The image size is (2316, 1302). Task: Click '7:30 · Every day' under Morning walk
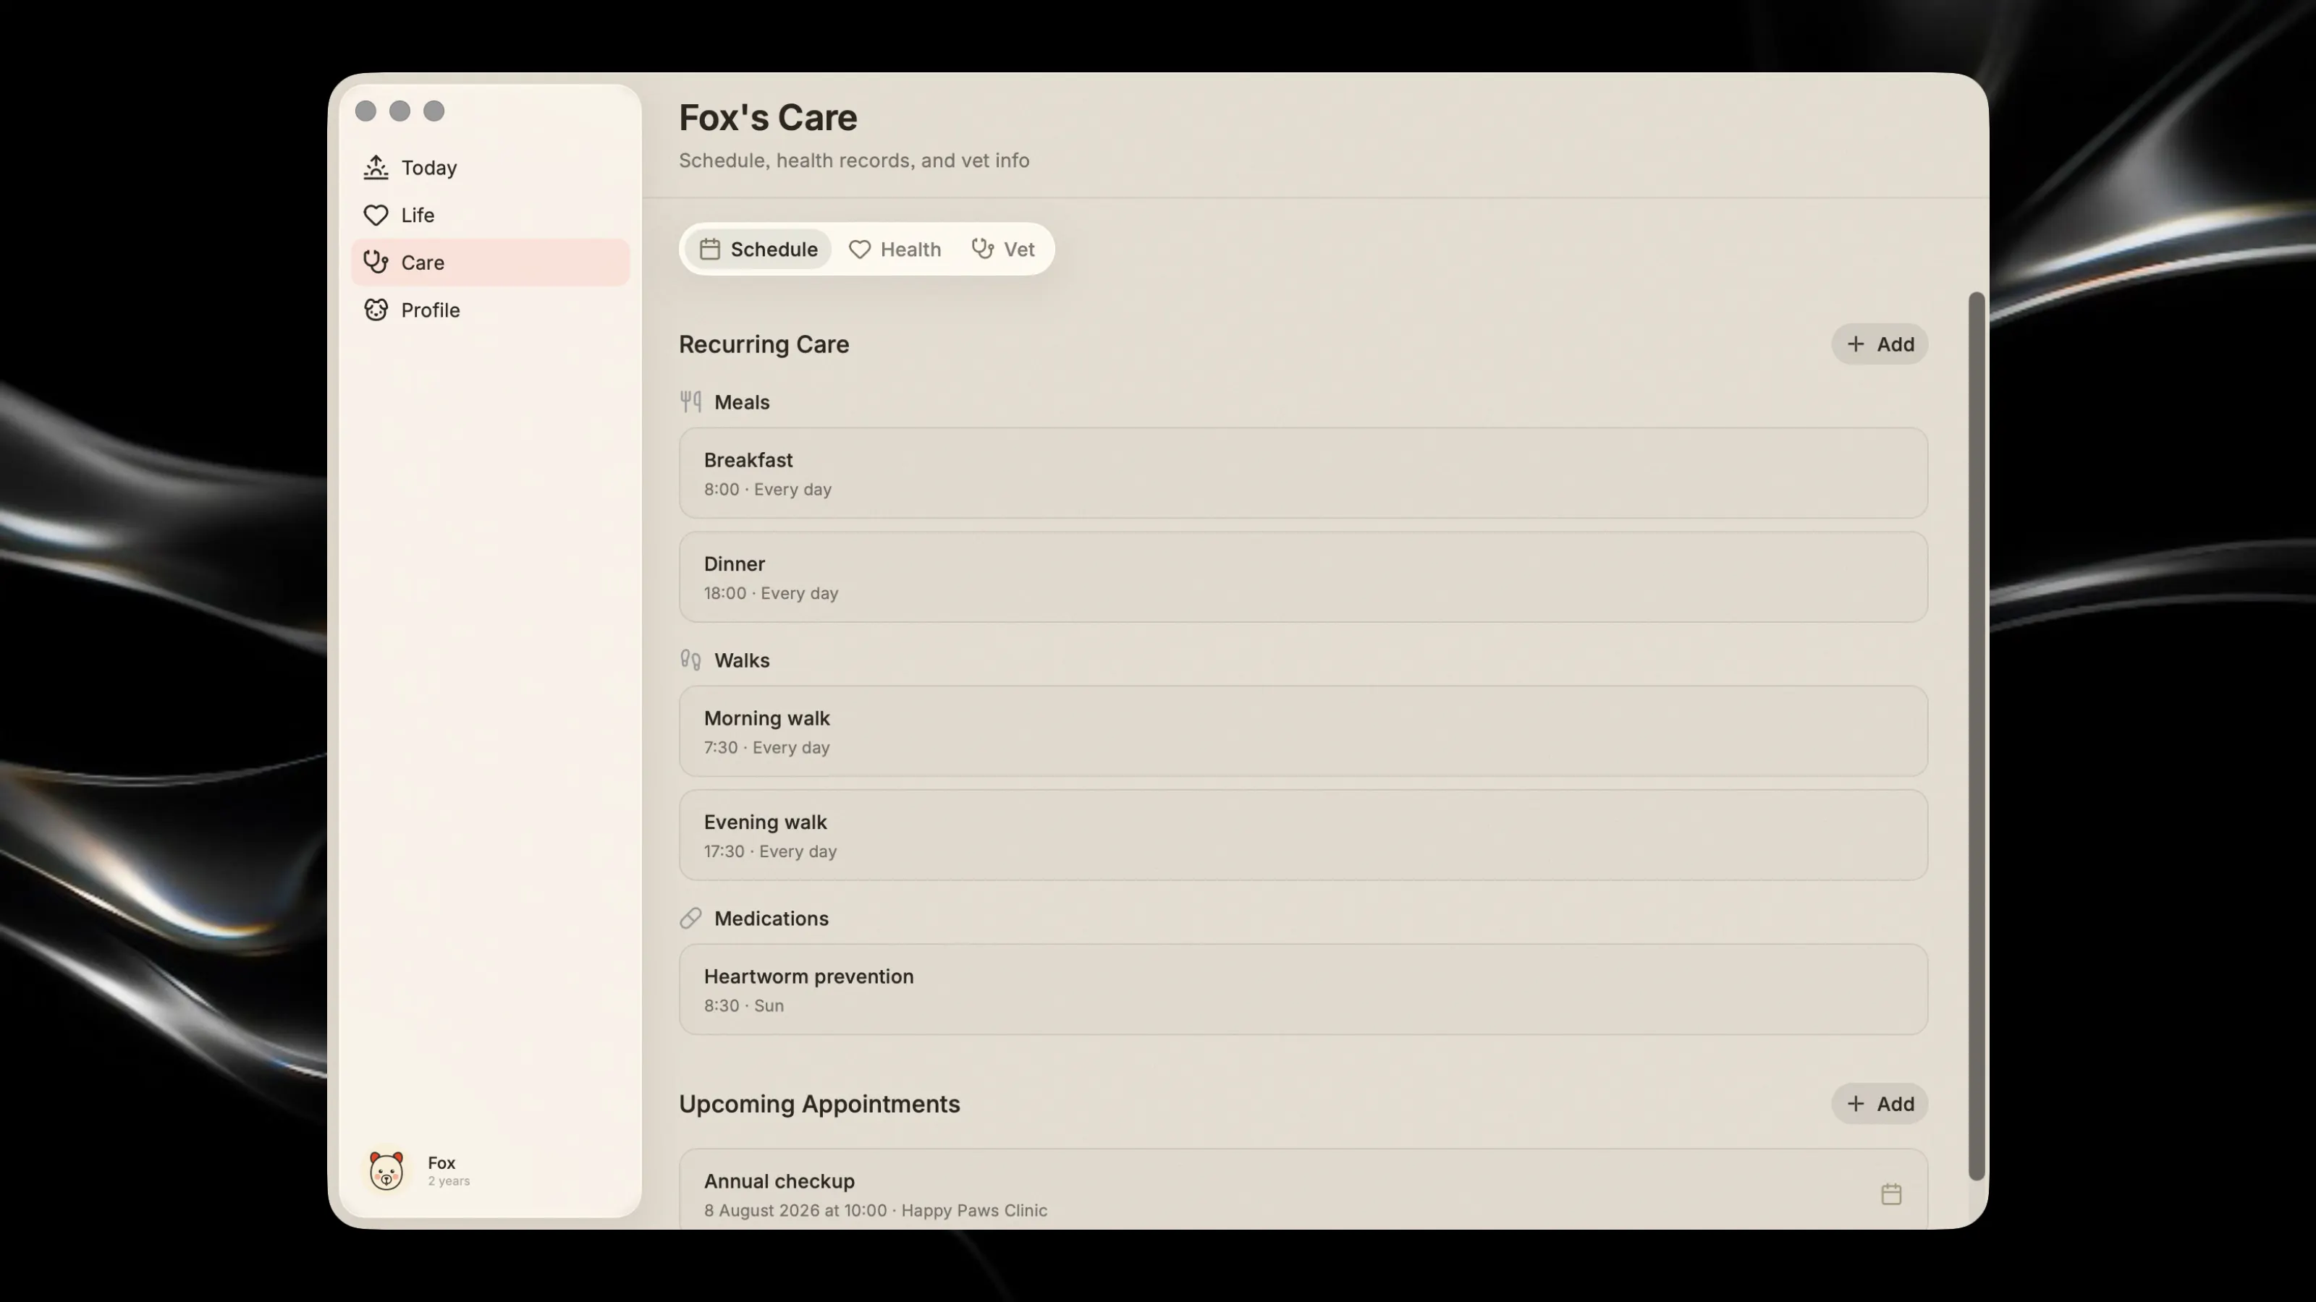pyautogui.click(x=767, y=748)
